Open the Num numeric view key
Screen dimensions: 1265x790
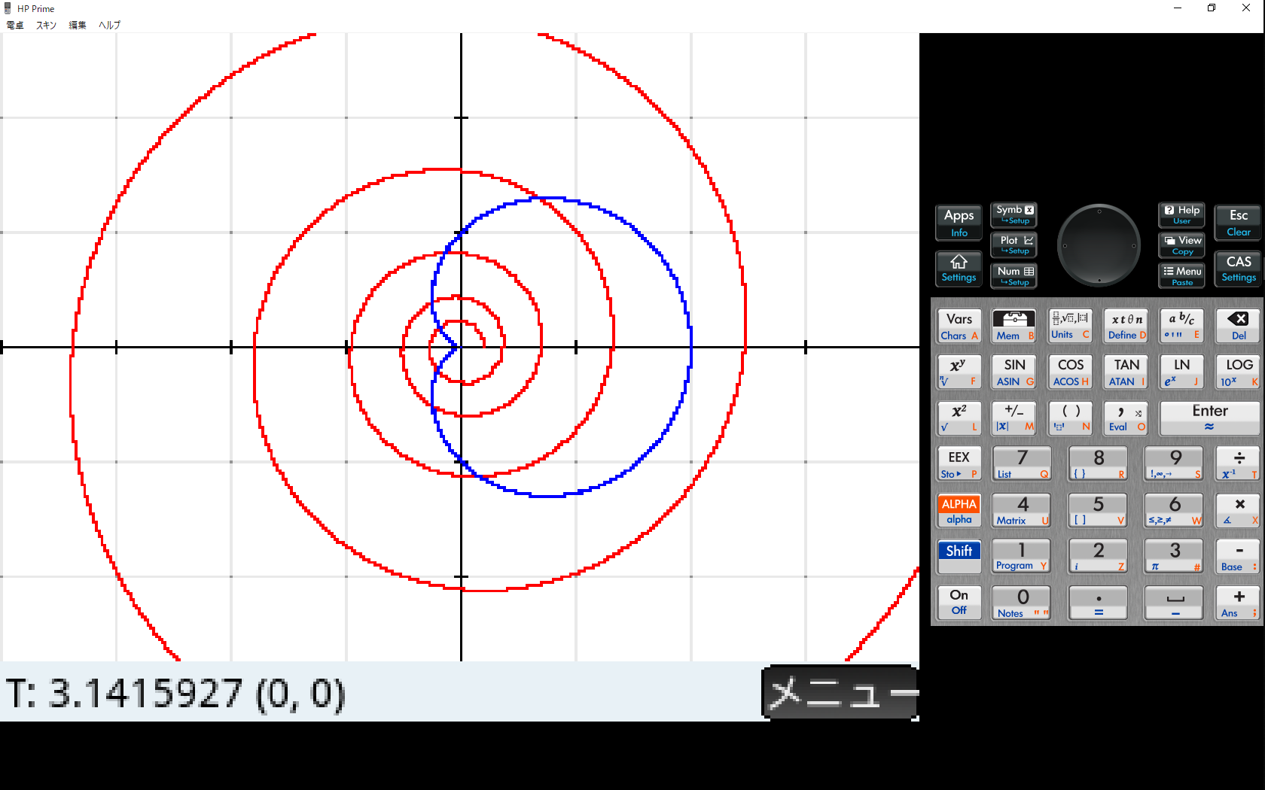pyautogui.click(x=1014, y=276)
